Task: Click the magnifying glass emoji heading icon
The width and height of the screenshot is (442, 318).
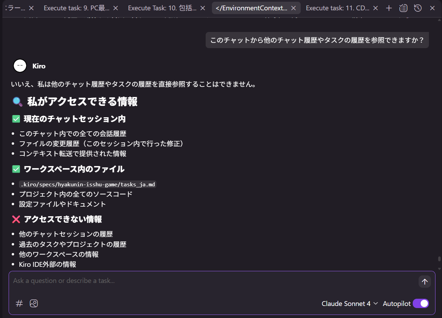Action: (x=17, y=101)
